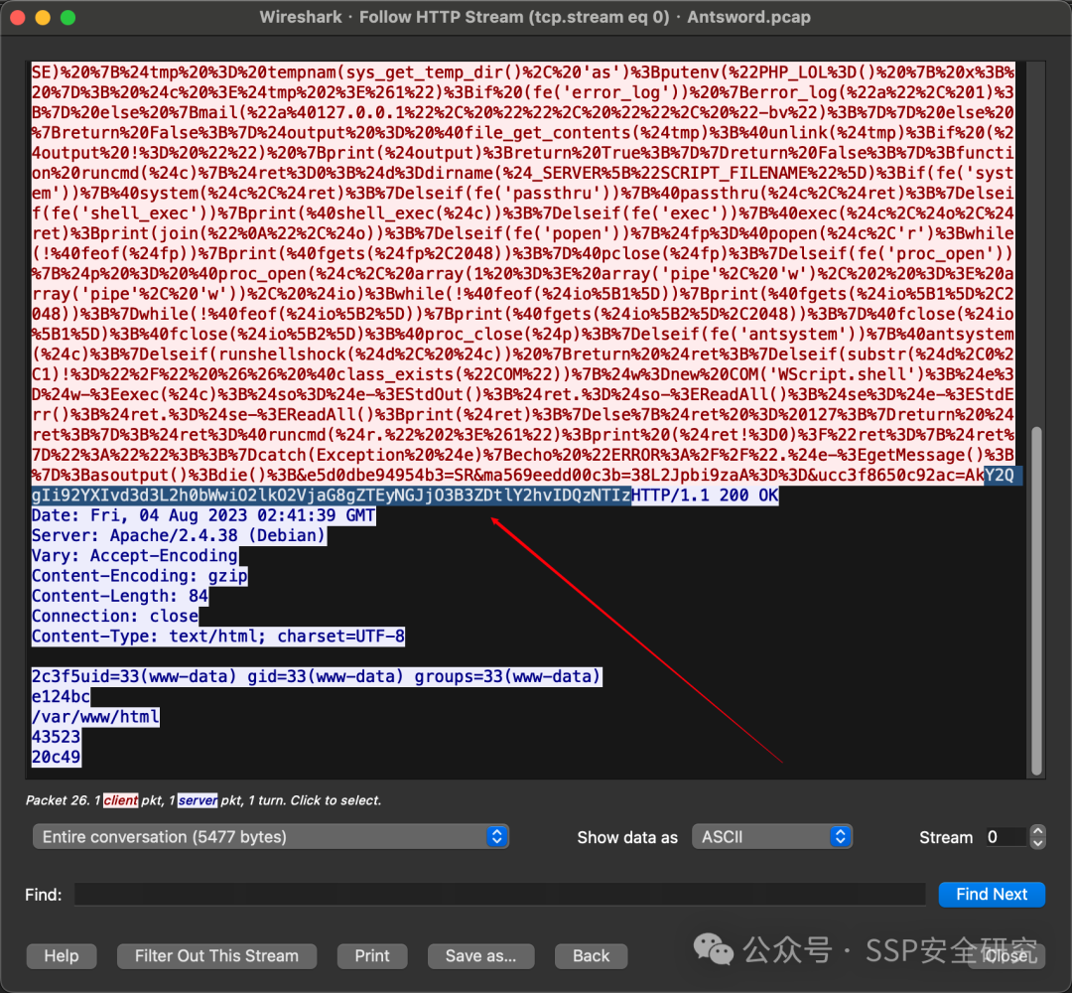Close the window with red button
Viewport: 1072px width, 993px height.
18,17
